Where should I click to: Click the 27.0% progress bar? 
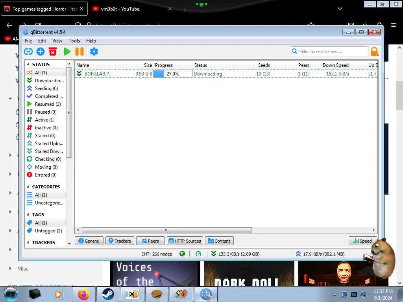click(x=173, y=74)
